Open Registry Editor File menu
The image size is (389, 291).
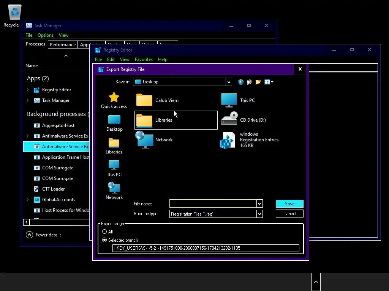click(98, 59)
